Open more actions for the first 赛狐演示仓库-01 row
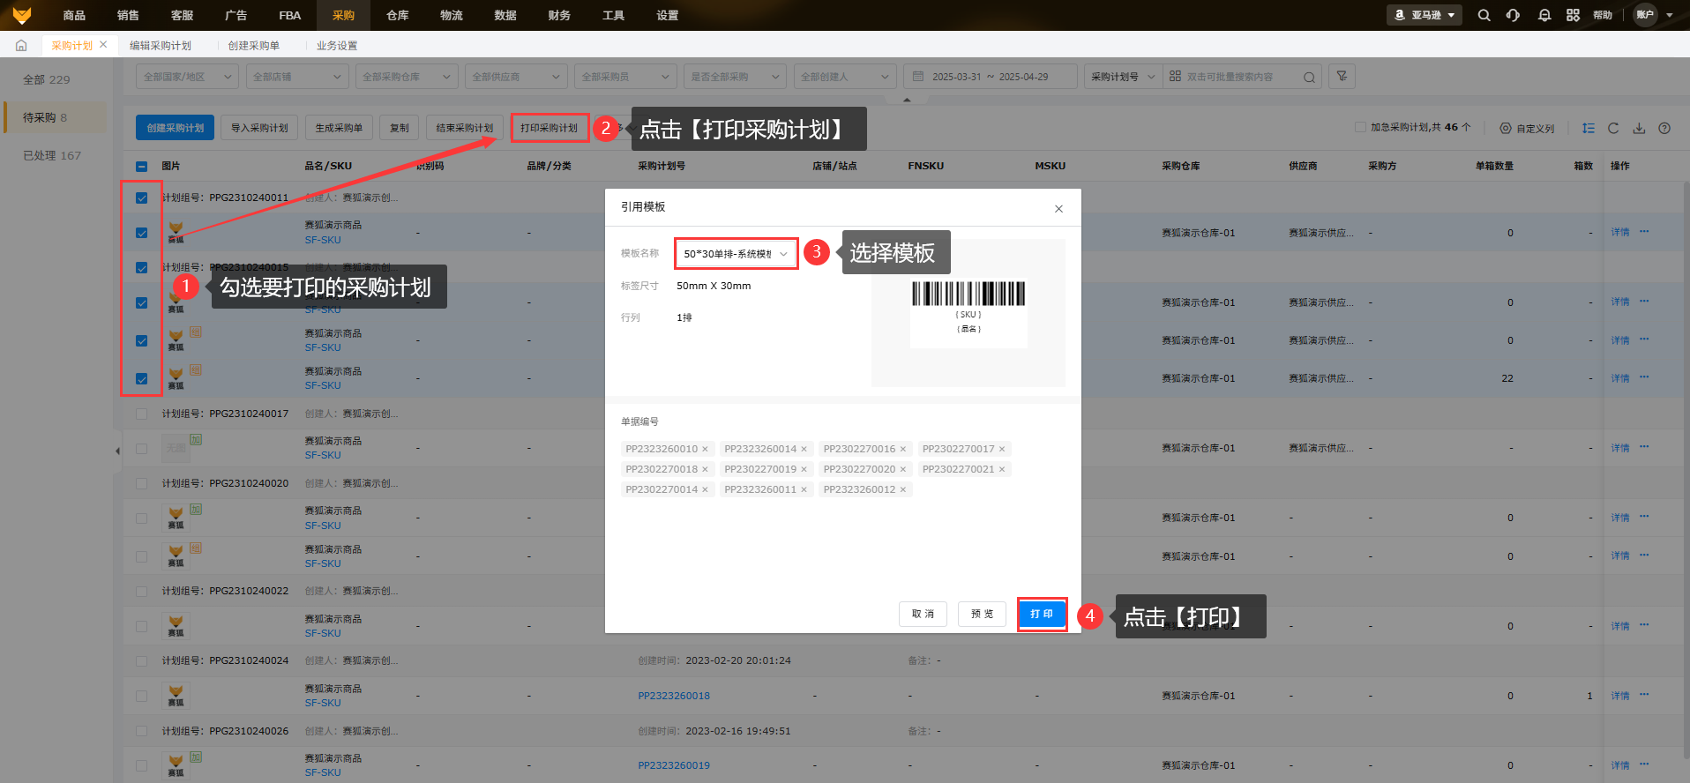Viewport: 1690px width, 783px height. coord(1644,232)
